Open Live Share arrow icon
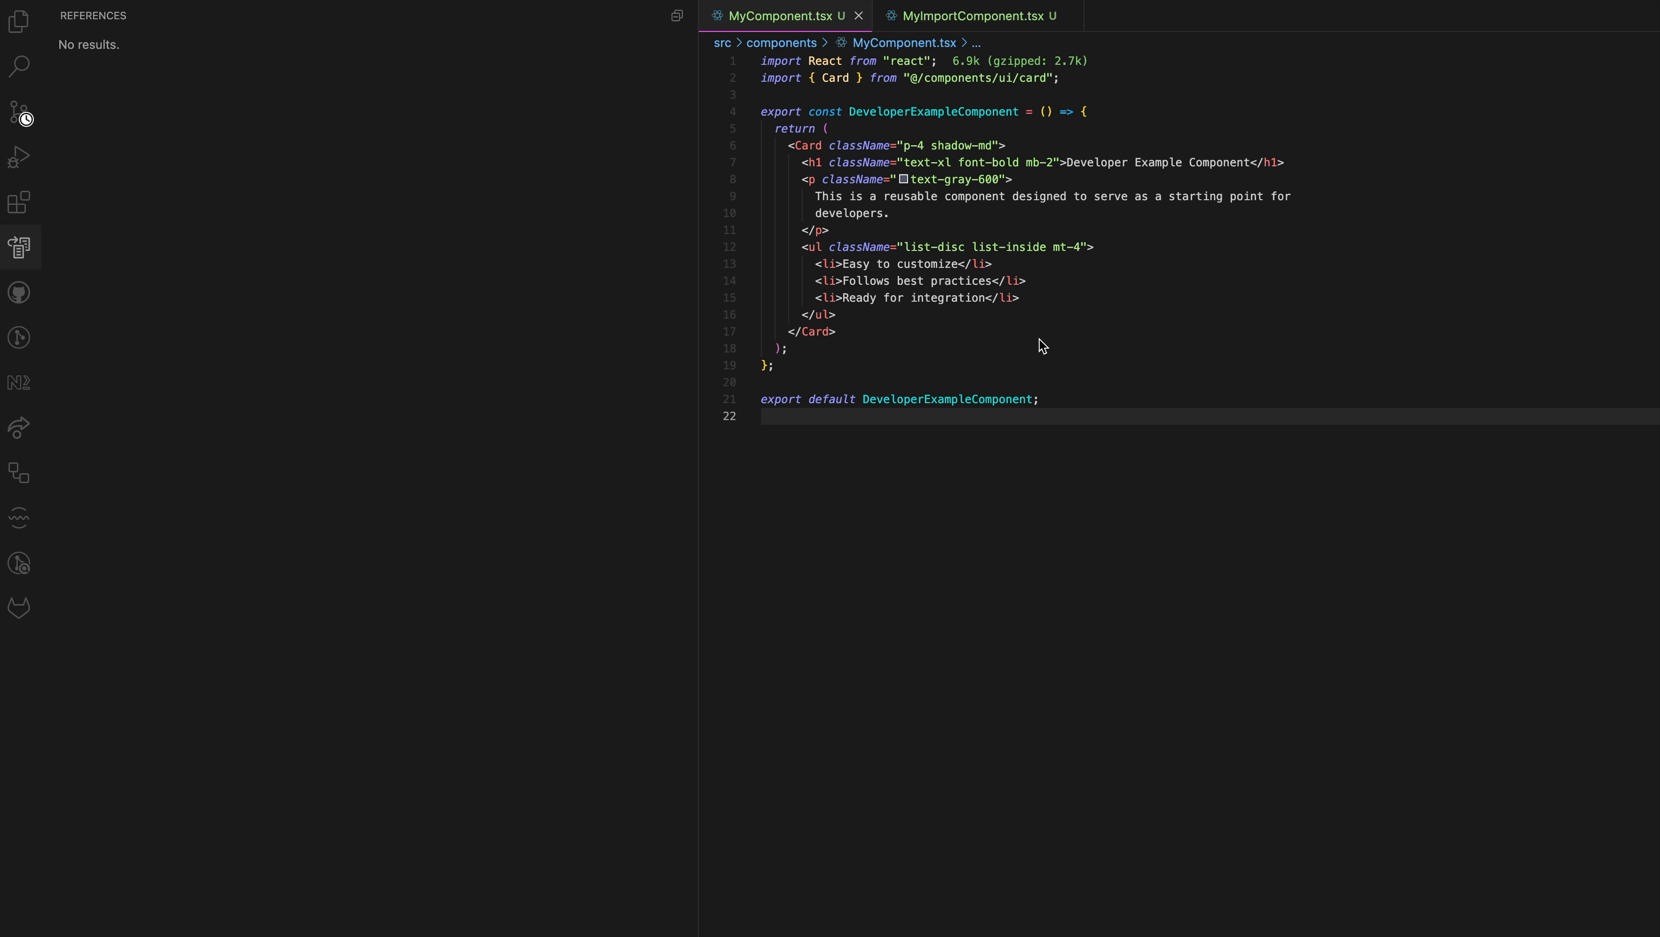Viewport: 1660px width, 937px height. click(19, 428)
